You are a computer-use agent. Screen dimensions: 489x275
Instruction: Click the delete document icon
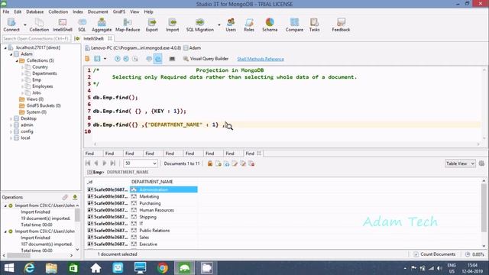pyautogui.click(x=251, y=163)
